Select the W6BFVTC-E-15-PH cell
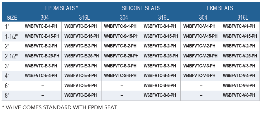This screenshot has width=266, height=113. click(x=82, y=36)
